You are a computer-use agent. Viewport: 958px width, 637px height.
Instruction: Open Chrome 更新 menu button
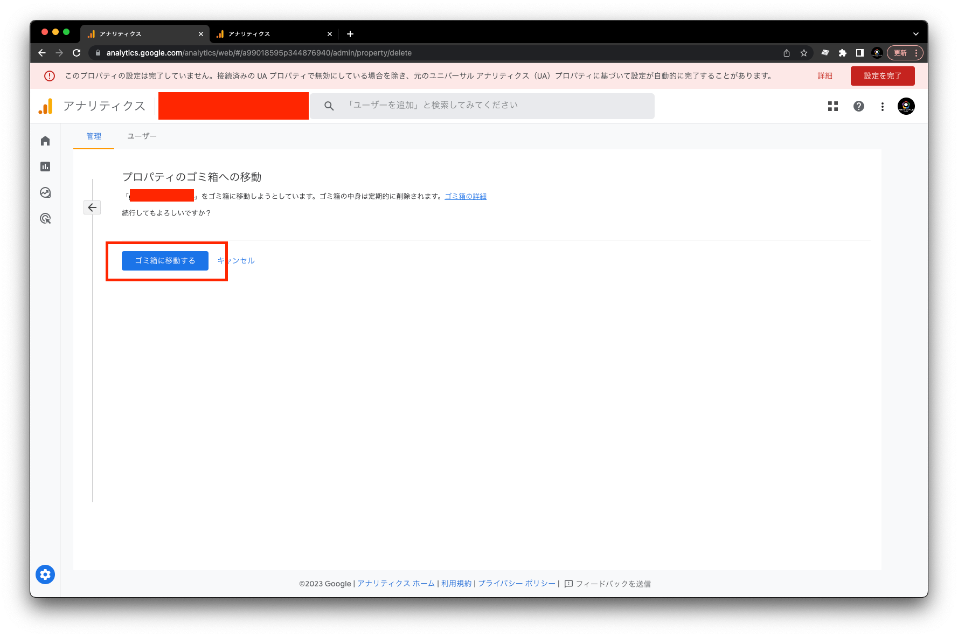[905, 53]
